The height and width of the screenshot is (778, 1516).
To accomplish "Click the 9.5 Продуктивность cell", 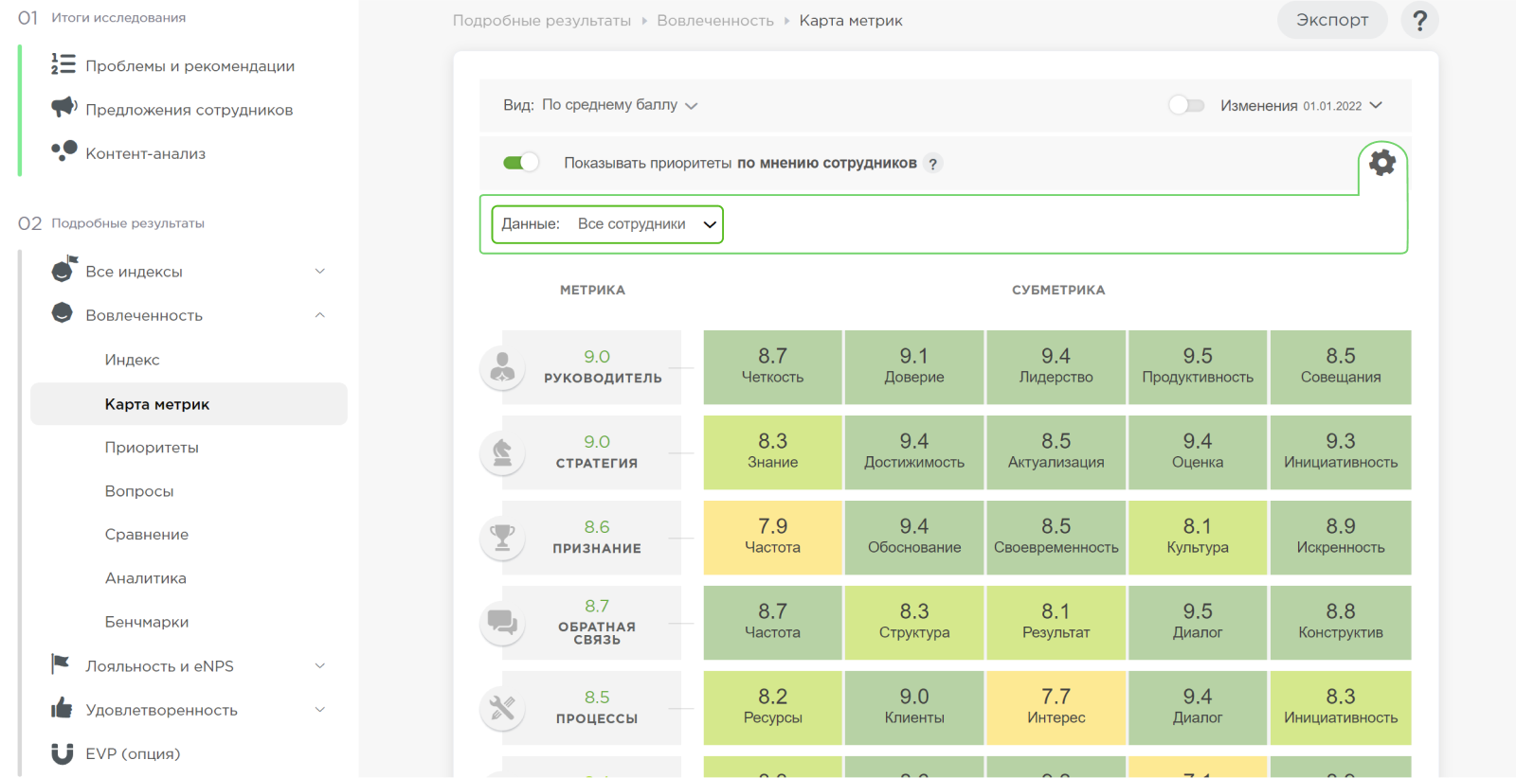I will (x=1198, y=367).
